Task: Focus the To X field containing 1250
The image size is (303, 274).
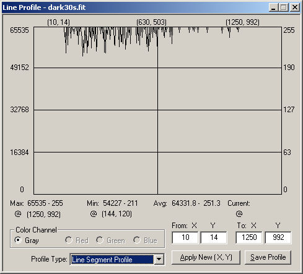Action: click(249, 237)
